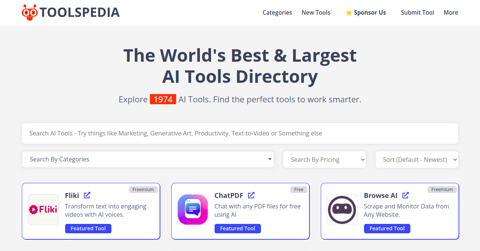Click the Freemium badge on Browse AI card
Image resolution: width=480 pixels, height=251 pixels.
pos(442,190)
